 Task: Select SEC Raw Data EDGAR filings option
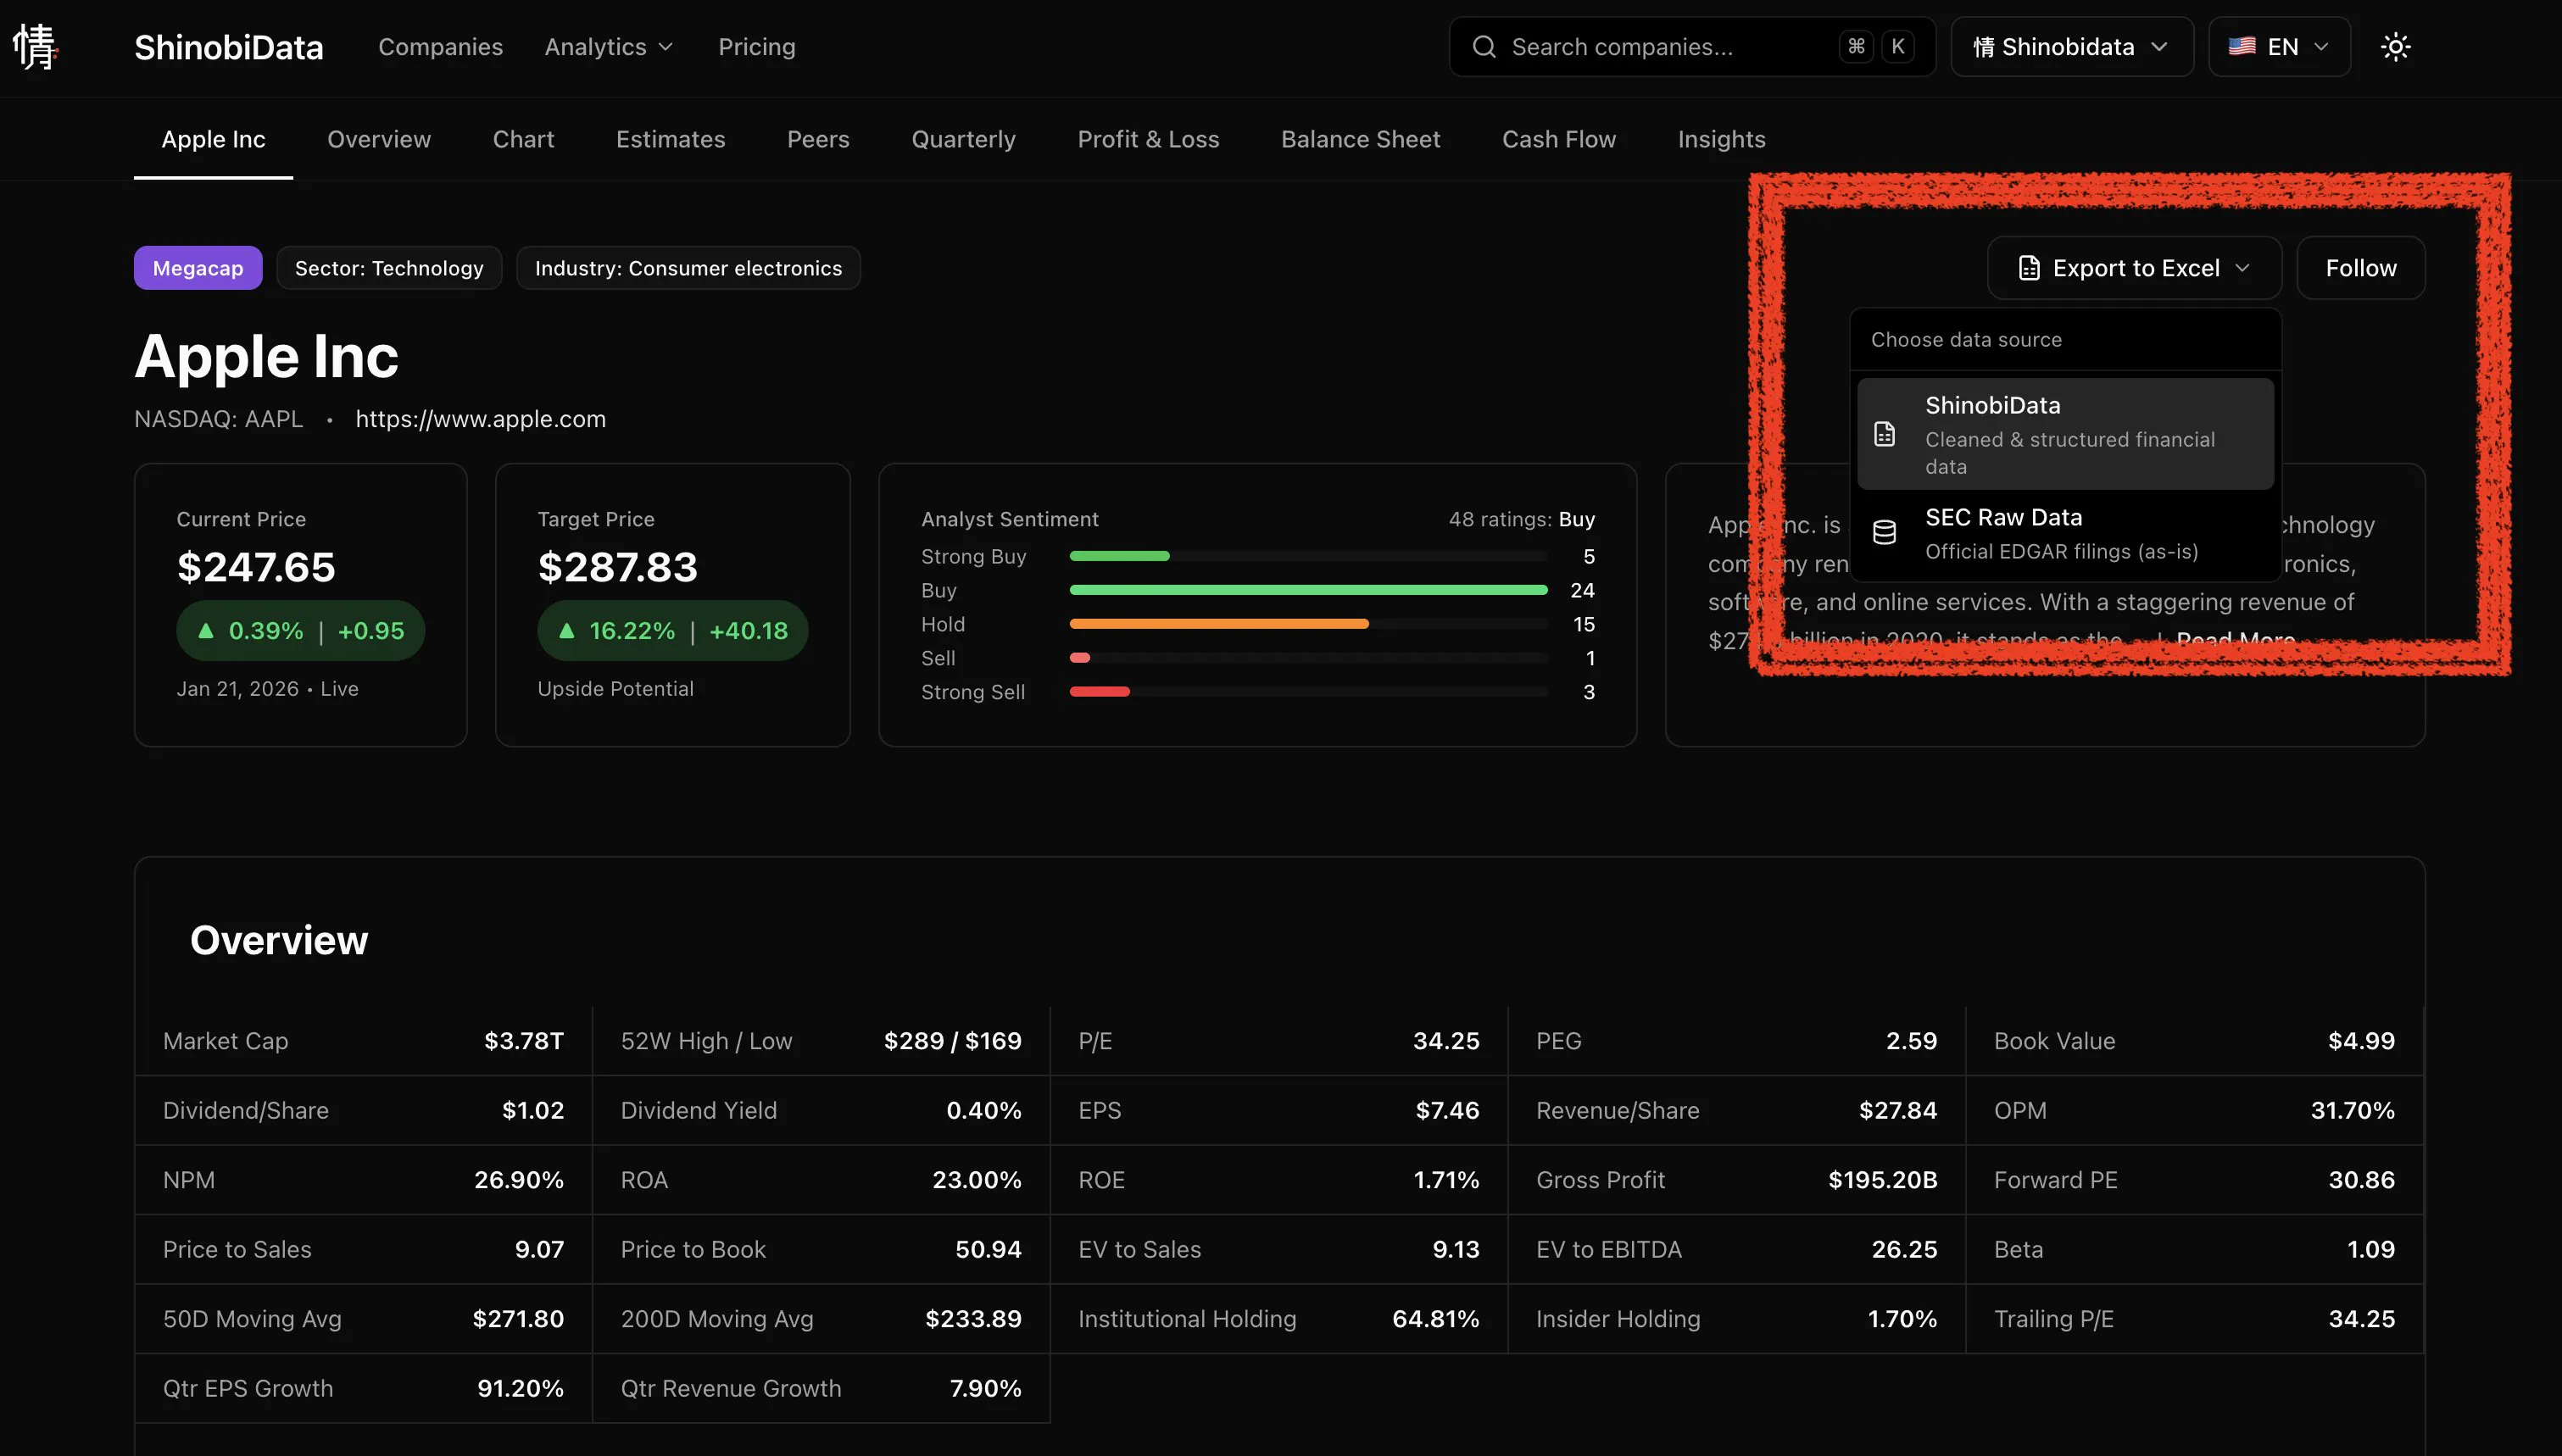(2065, 533)
